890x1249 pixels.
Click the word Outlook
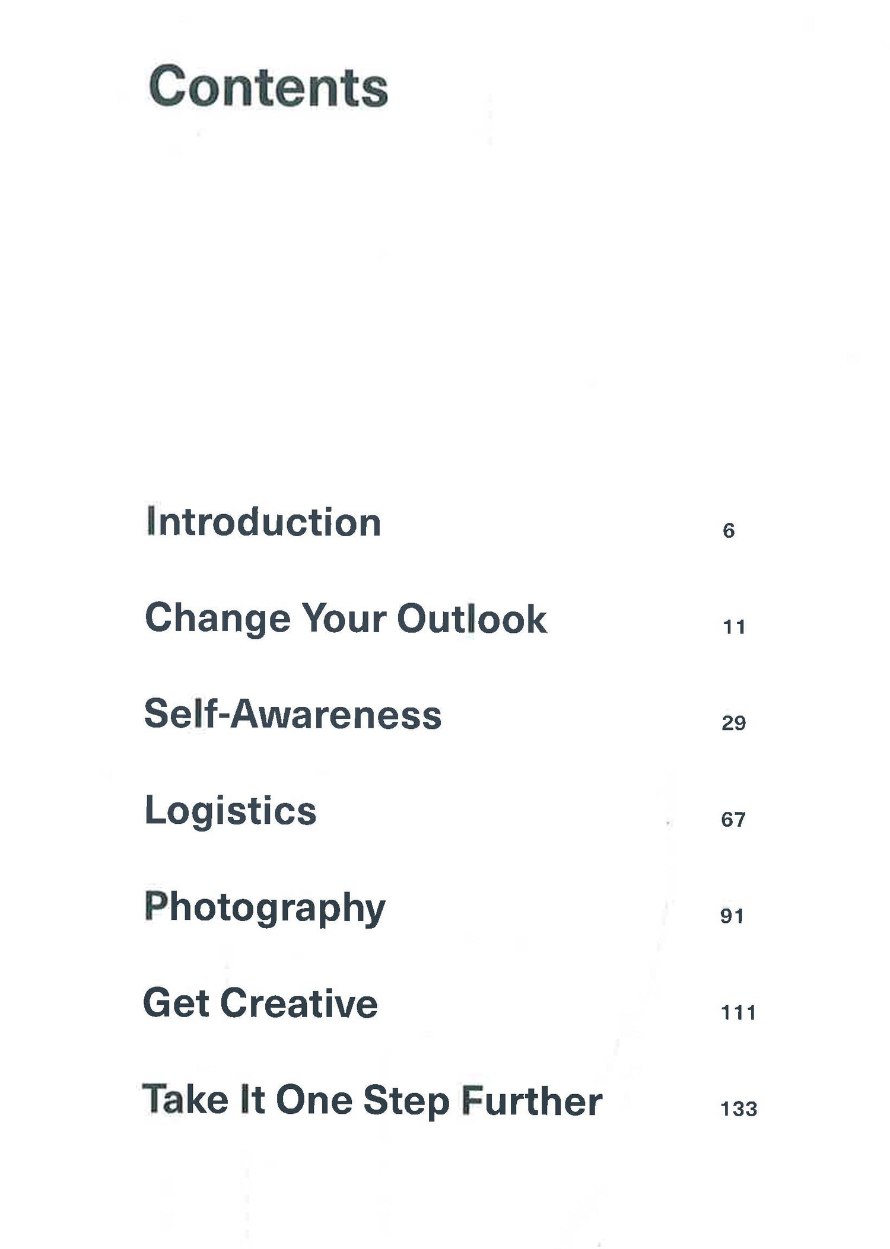point(472,619)
